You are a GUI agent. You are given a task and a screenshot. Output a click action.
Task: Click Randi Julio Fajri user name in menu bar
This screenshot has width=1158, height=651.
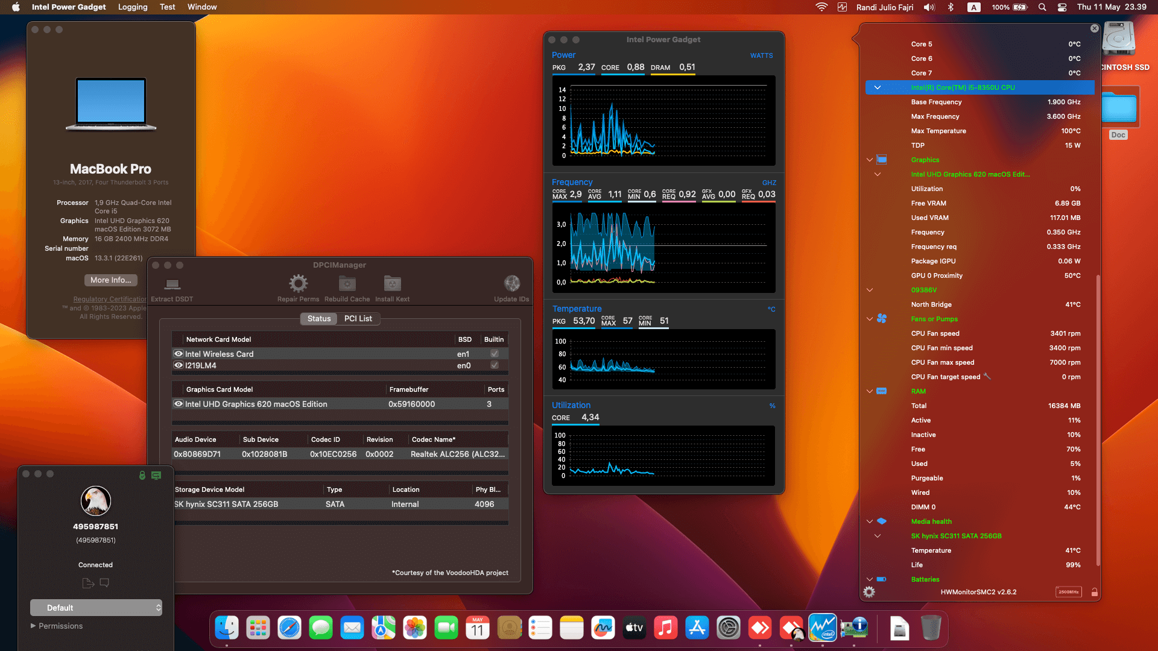point(885,7)
